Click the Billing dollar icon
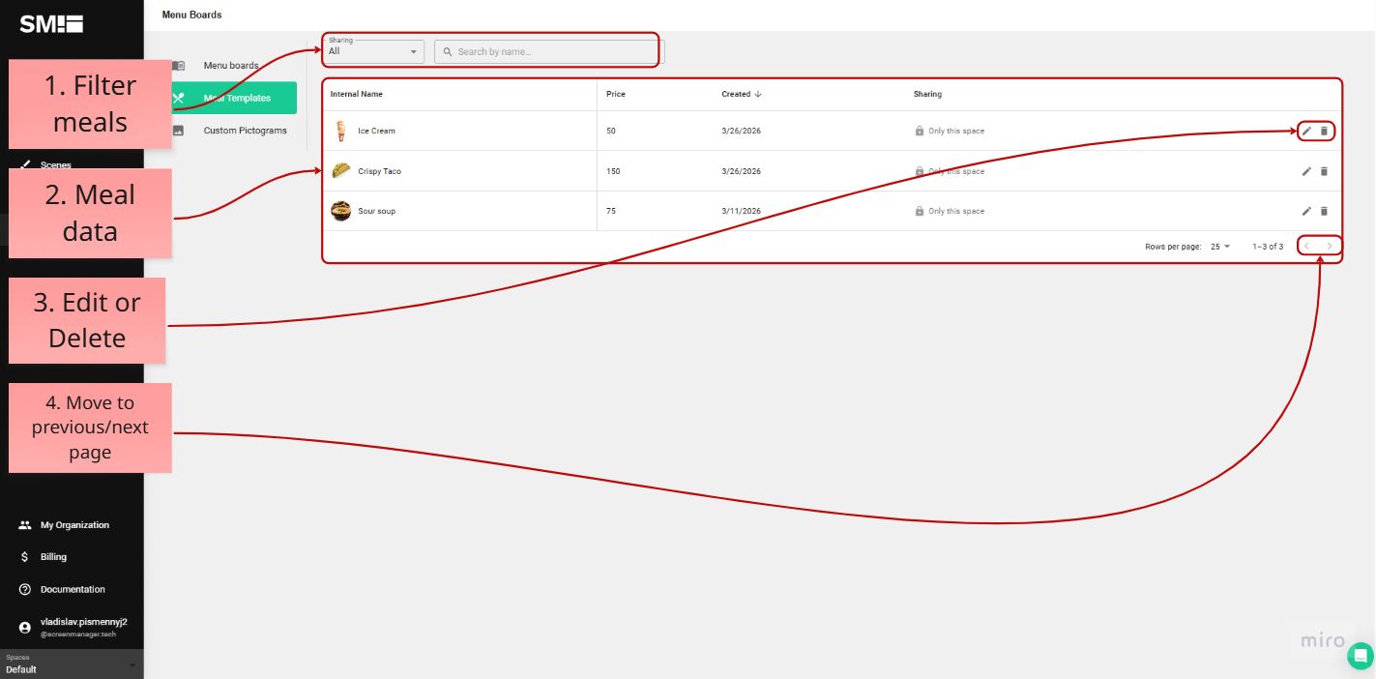 [x=24, y=557]
